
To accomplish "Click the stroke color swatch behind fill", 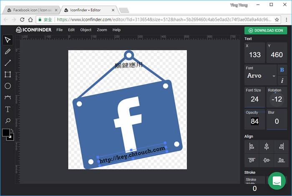I will point(12,138).
